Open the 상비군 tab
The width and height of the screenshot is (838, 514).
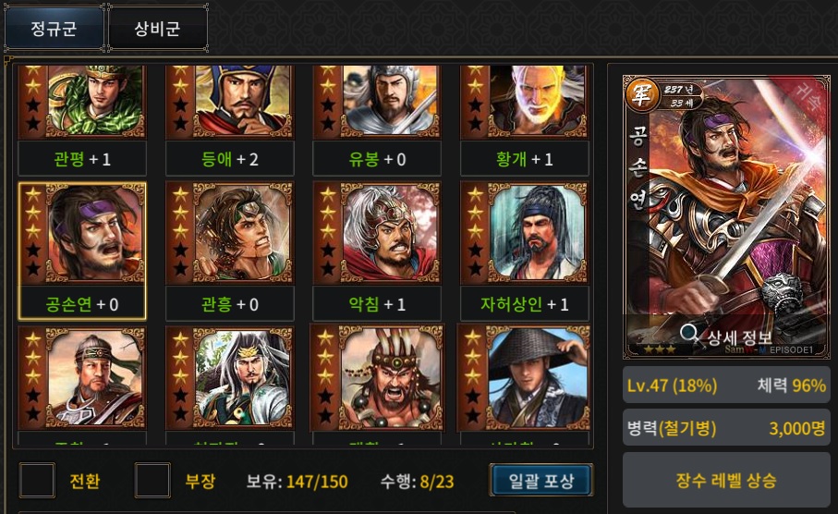(x=158, y=28)
